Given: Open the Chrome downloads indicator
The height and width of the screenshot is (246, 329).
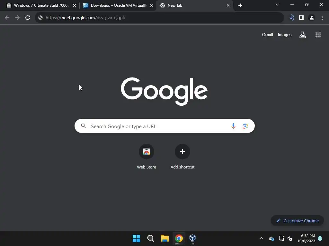Looking at the screenshot, I should (292, 18).
